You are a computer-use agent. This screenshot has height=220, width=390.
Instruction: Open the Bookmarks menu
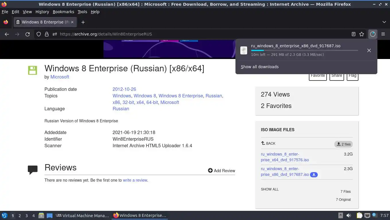[63, 12]
